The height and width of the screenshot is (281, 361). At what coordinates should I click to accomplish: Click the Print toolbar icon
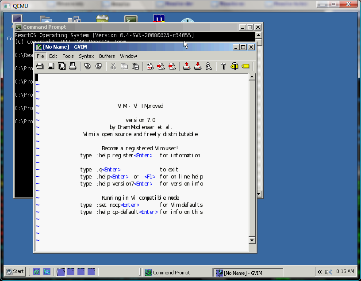73,66
